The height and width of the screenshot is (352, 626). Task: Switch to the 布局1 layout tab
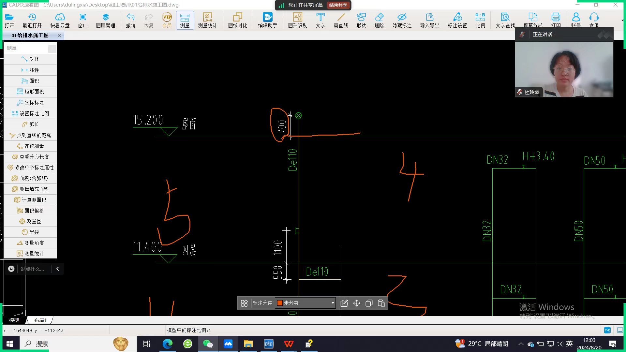pos(40,320)
